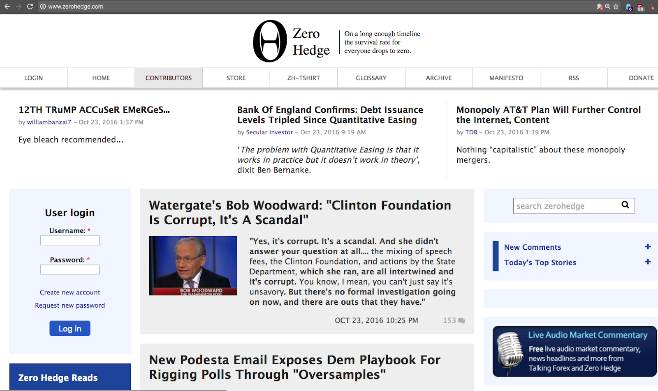Click the Zero Hedge wordmark text

coord(311,41)
